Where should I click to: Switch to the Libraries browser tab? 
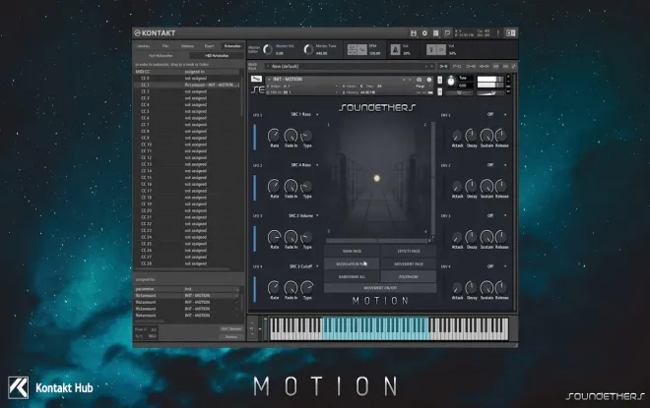click(x=143, y=46)
